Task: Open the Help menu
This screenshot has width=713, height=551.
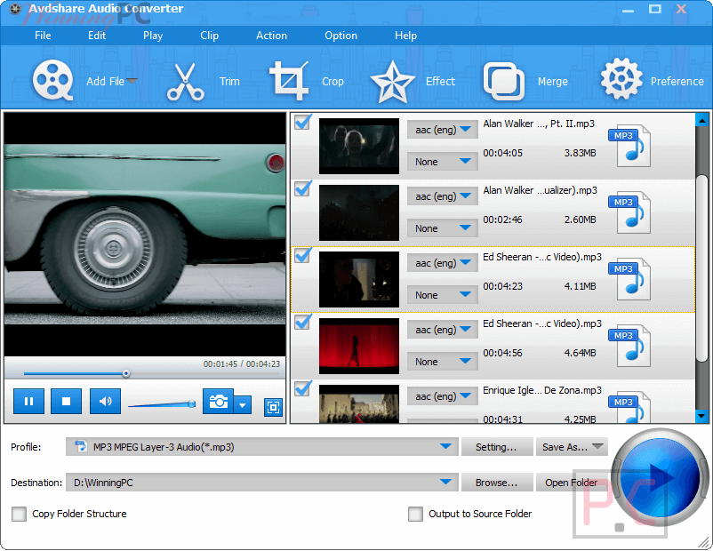Action: pos(405,36)
